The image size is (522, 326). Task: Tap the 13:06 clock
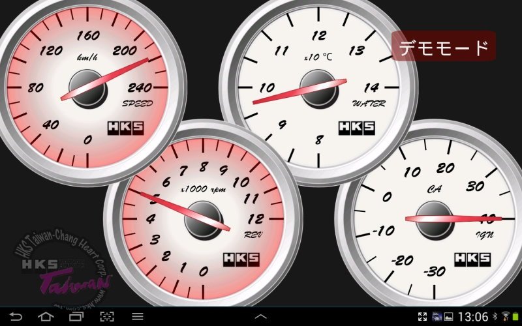[473, 316]
